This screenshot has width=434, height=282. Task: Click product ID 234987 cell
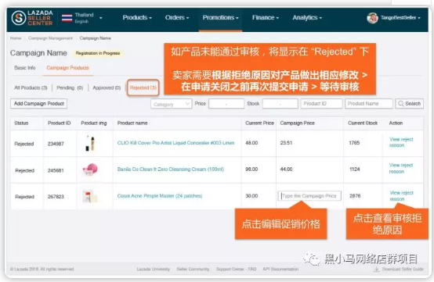click(56, 144)
